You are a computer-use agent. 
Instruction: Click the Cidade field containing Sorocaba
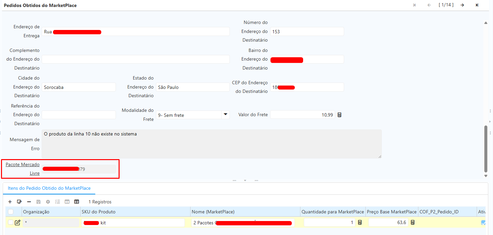[79, 87]
